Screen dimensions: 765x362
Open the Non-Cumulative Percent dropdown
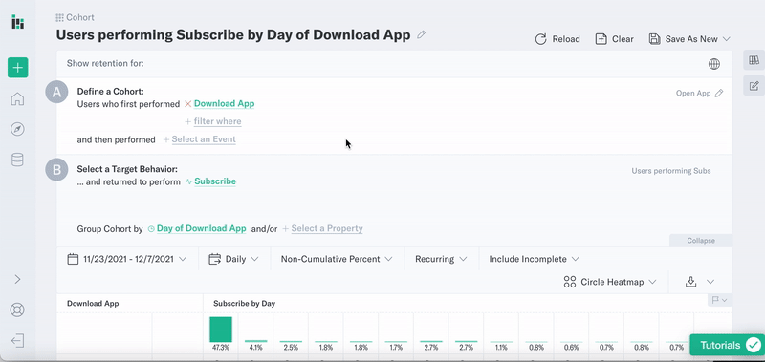point(337,259)
